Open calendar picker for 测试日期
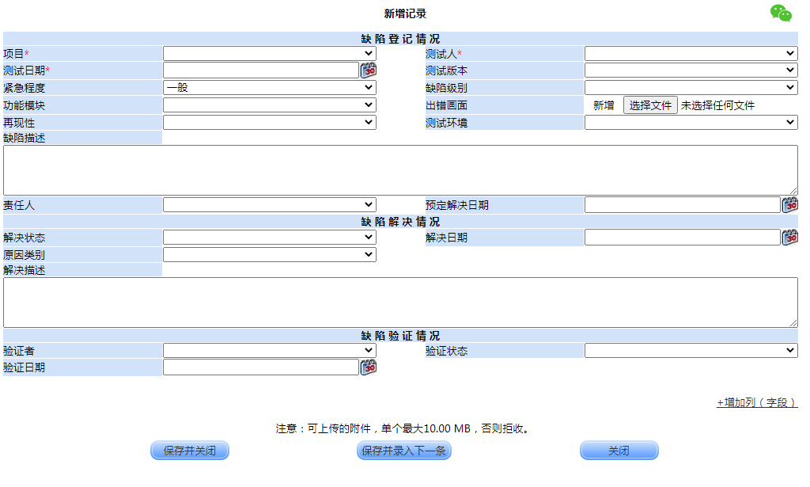The image size is (810, 487). click(369, 70)
